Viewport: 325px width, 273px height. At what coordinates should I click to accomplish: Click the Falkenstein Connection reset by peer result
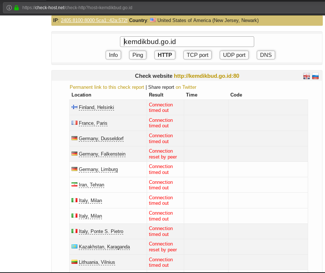[x=163, y=154]
